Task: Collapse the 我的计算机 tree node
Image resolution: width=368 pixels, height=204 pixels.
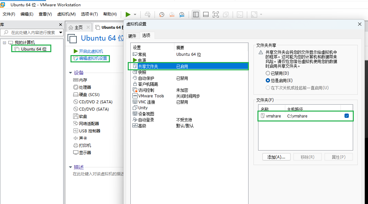Action: tap(4, 43)
